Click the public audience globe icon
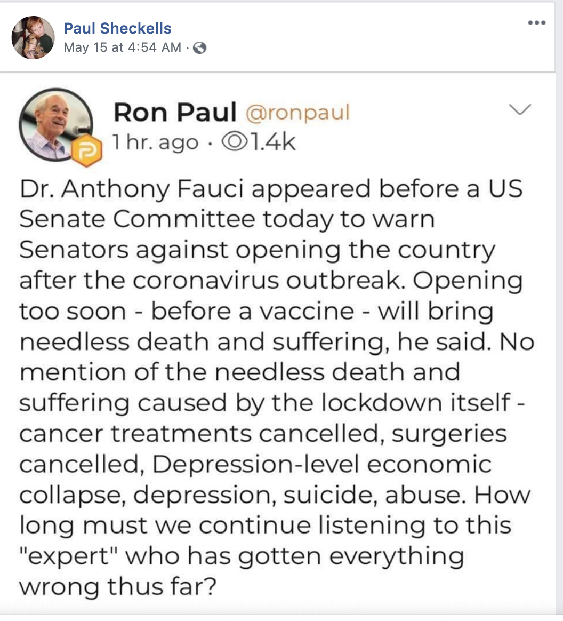 [200, 48]
